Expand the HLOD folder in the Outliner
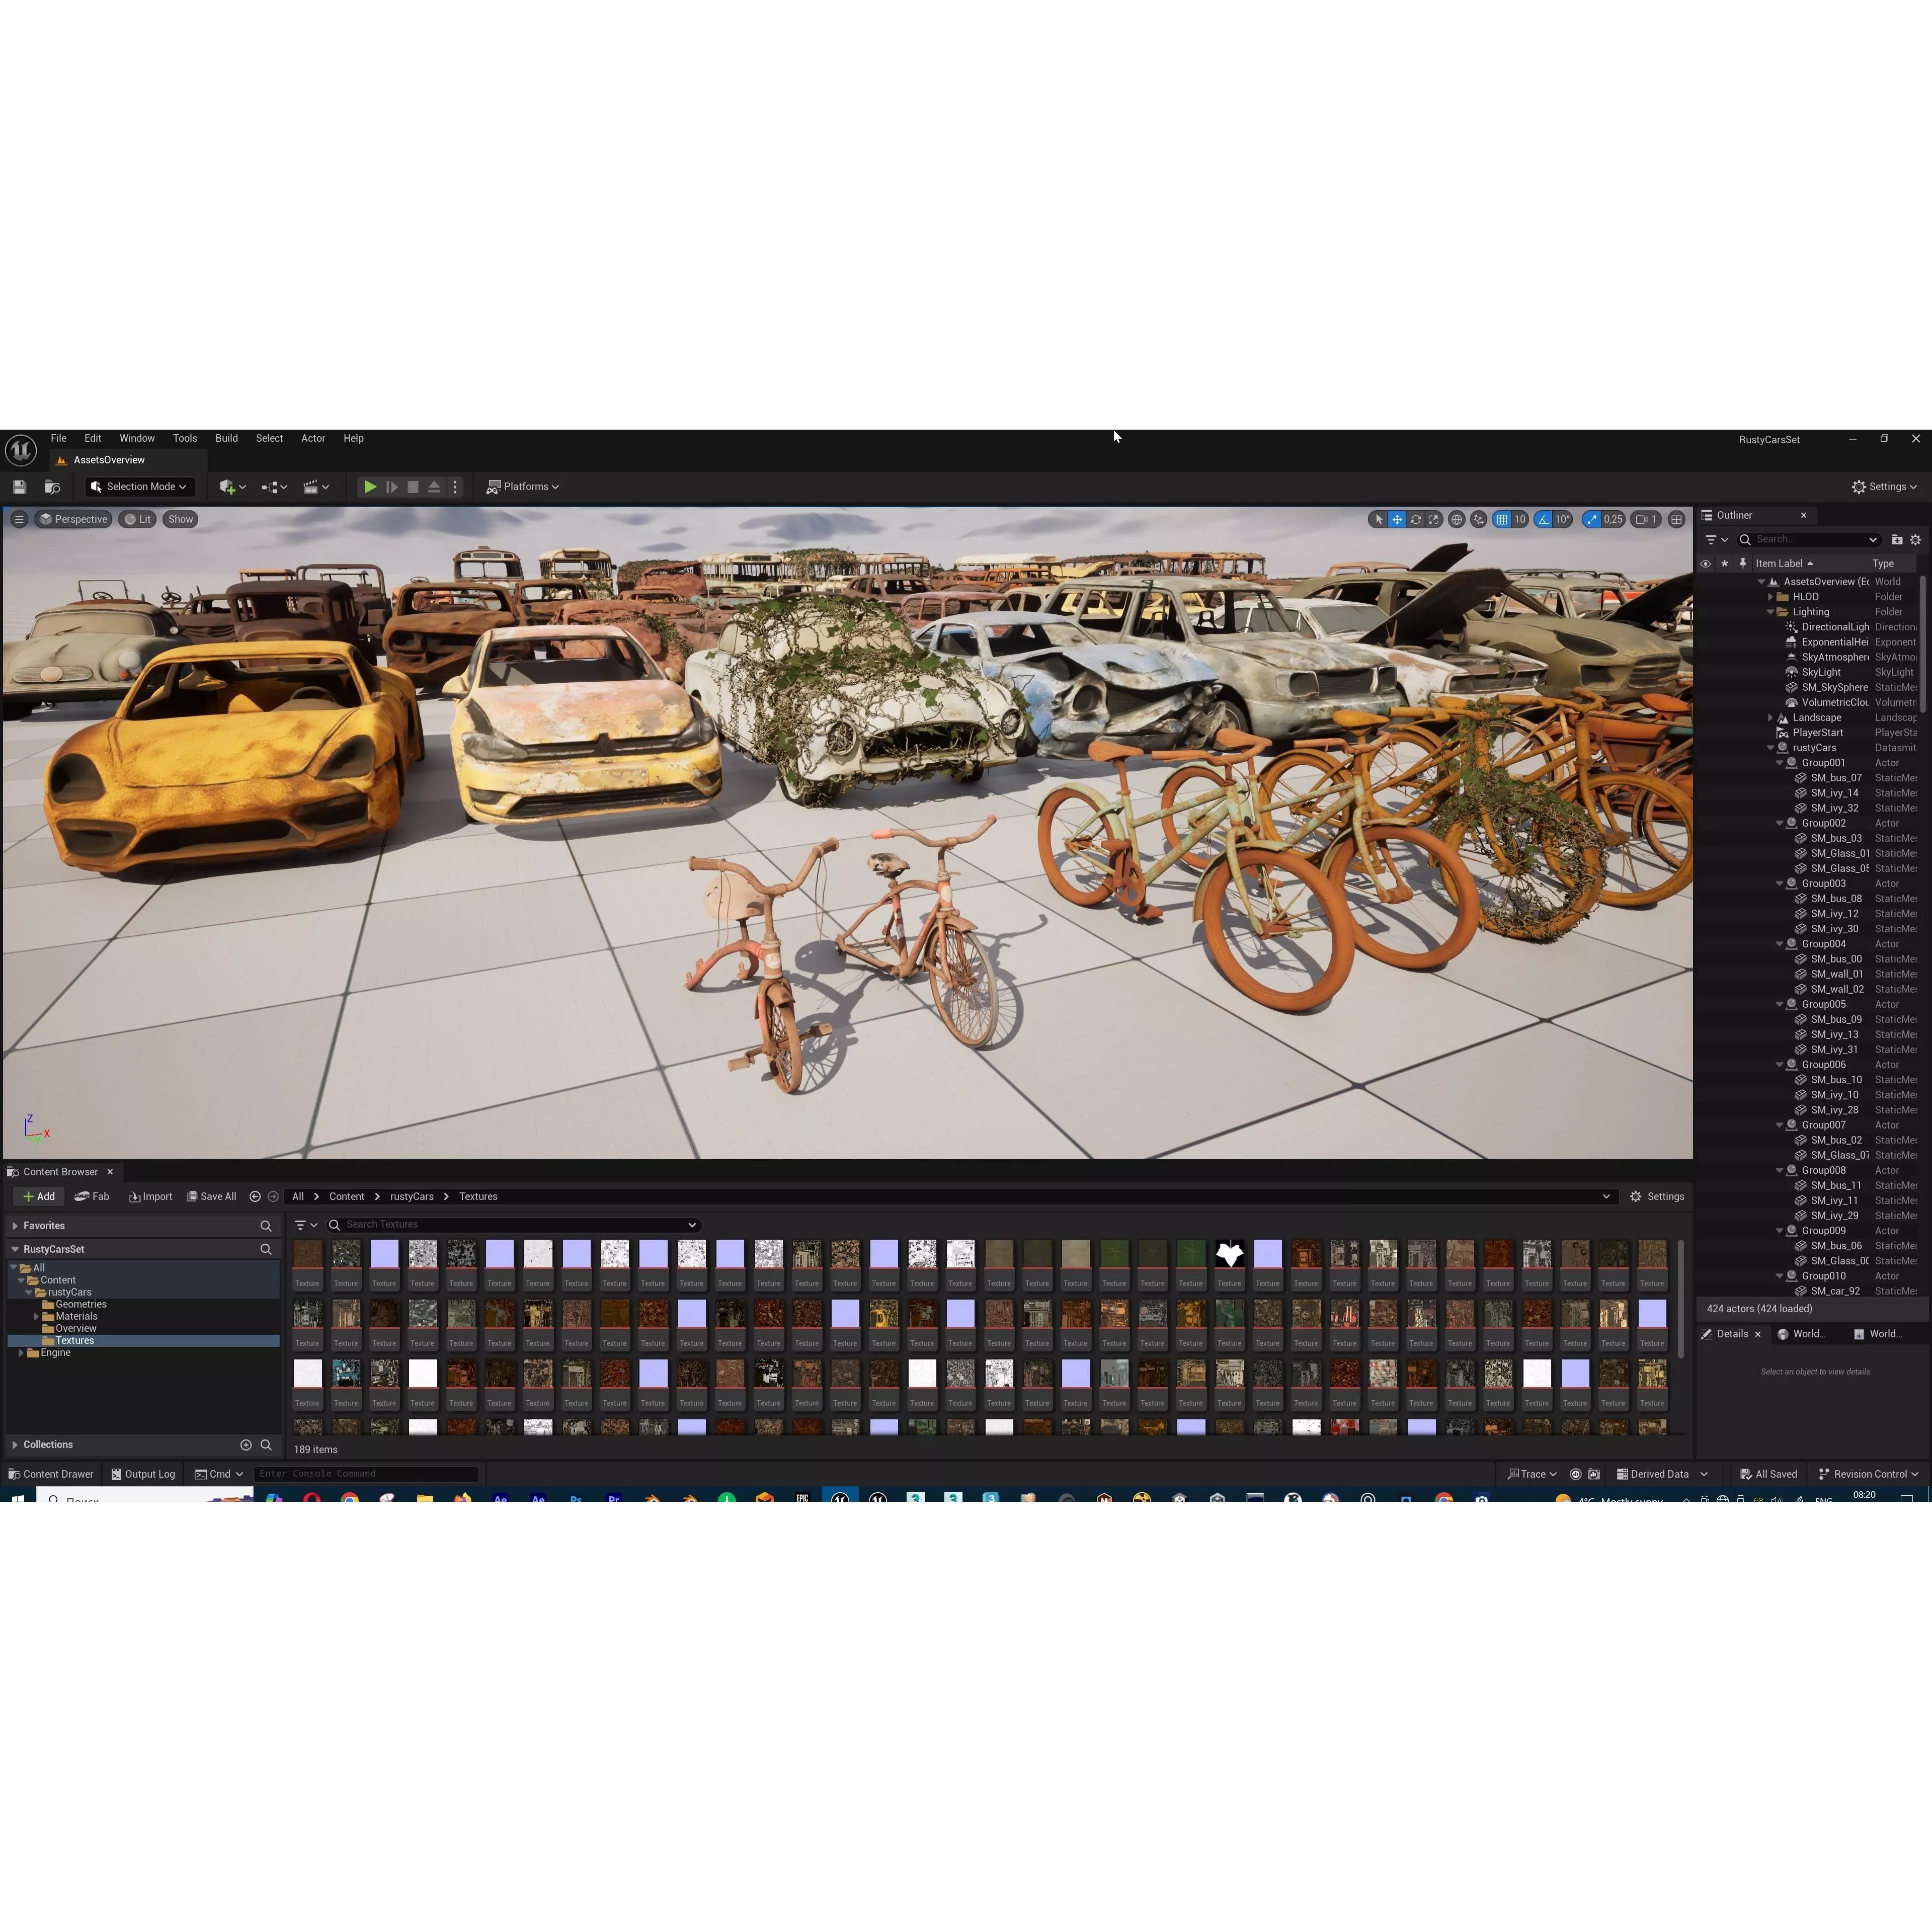Viewport: 1932px width, 1932px height. coord(1770,597)
